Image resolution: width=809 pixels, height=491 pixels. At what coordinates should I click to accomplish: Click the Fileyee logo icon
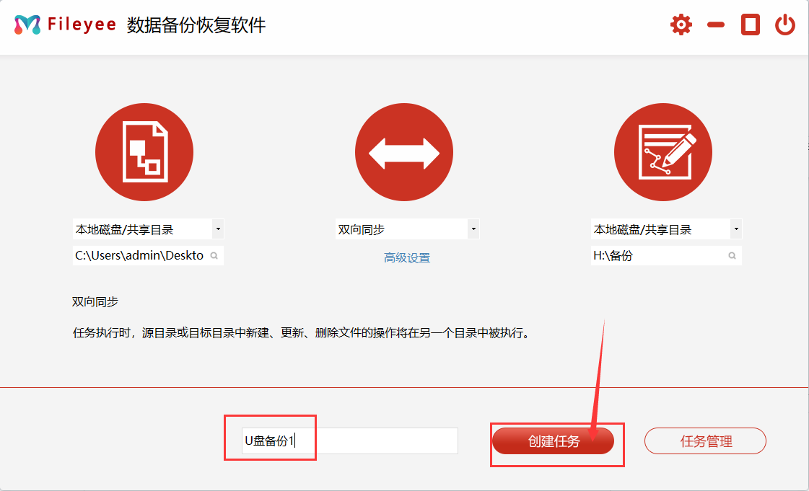[x=27, y=25]
